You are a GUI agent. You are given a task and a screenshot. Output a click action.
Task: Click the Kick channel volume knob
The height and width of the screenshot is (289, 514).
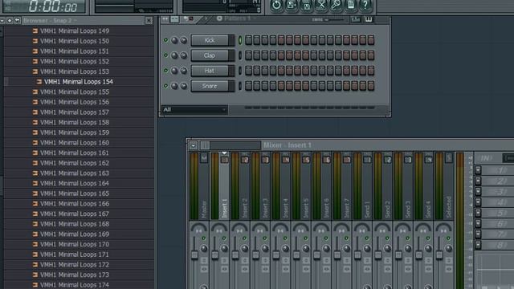tap(184, 40)
